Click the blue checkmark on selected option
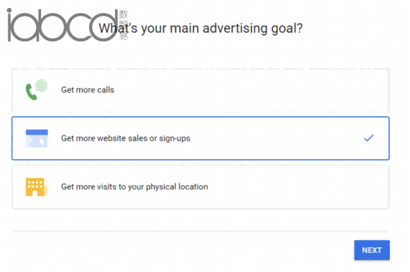Image resolution: width=410 pixels, height=272 pixels. (x=369, y=138)
